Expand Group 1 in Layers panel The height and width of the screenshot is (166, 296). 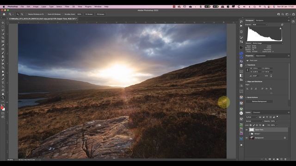[250, 134]
